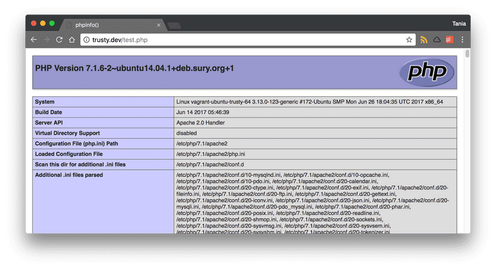Select the Linux vagrant-ubuntu-trusty-64 system value
The image size is (496, 270).
pos(309,102)
